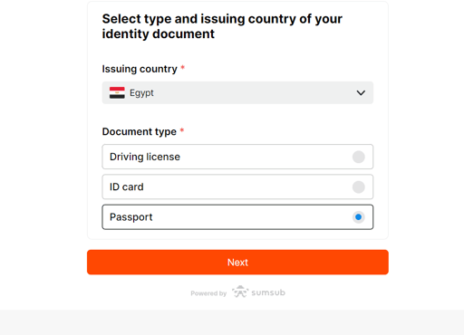
Task: Choose the Passport option label
Action: (131, 217)
